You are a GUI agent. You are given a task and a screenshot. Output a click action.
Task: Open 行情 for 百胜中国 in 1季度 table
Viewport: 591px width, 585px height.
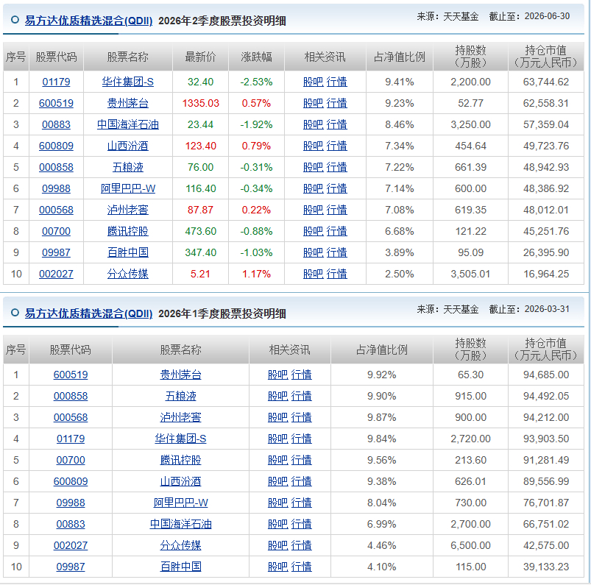point(301,567)
